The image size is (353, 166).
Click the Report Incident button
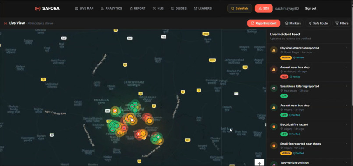click(264, 23)
